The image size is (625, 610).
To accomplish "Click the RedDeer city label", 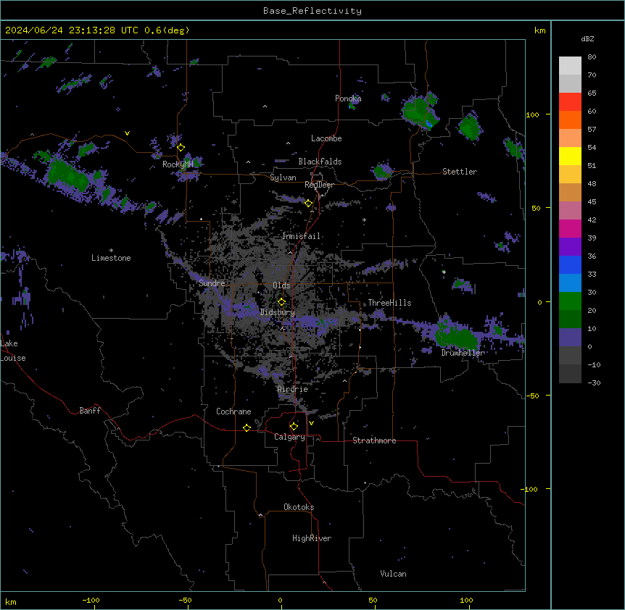I will click(x=319, y=185).
